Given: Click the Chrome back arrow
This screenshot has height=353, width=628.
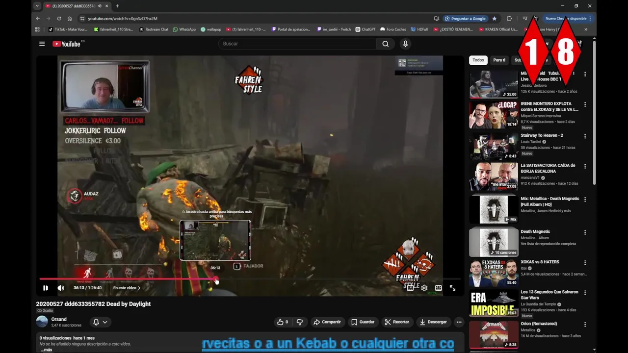Looking at the screenshot, I should (38, 19).
